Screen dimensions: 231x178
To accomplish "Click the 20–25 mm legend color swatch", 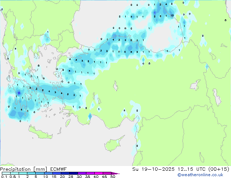I will click(65, 173).
